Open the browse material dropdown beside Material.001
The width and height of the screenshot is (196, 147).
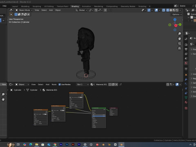pyautogui.click(x=93, y=85)
